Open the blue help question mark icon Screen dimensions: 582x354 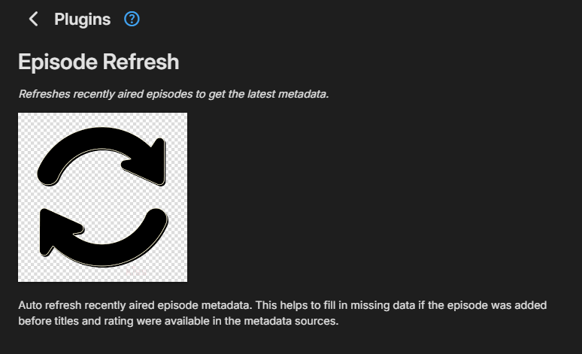click(x=132, y=20)
